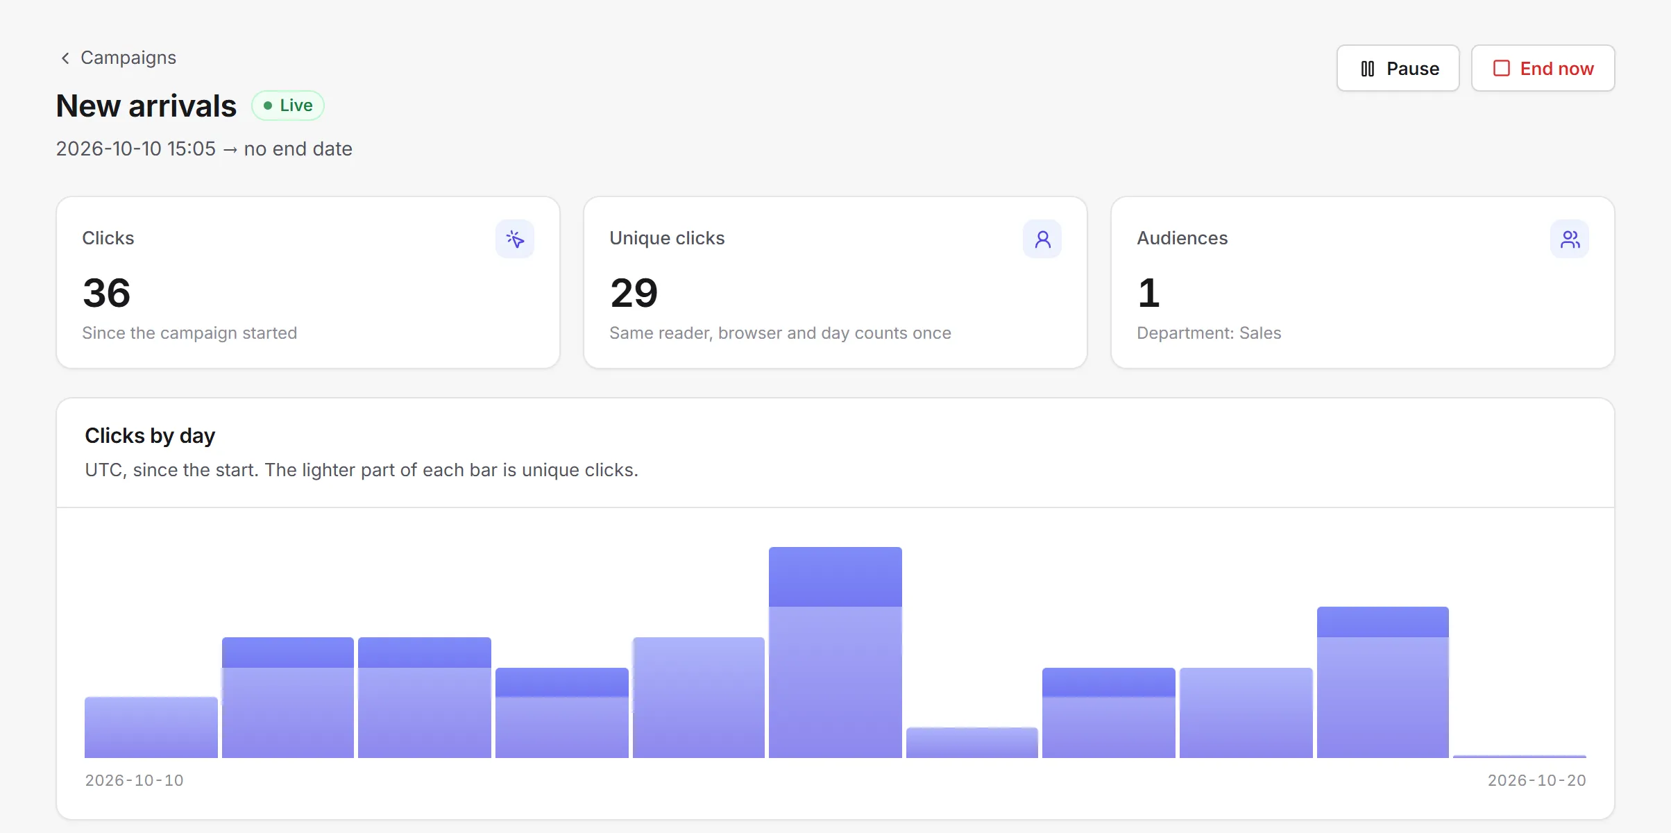Click 'Same reader, browser and day counts once'
Screen dimensions: 1671x833
click(780, 333)
